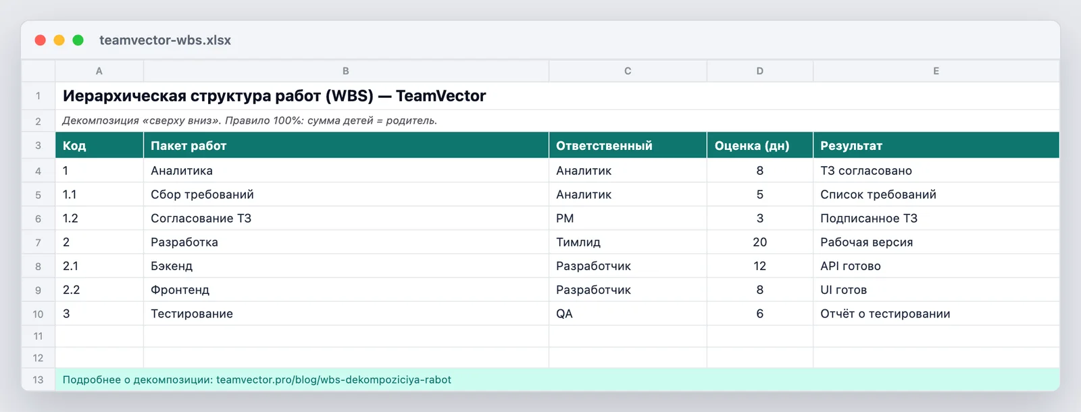
Task: Select row 2 header
Action: [x=38, y=121]
